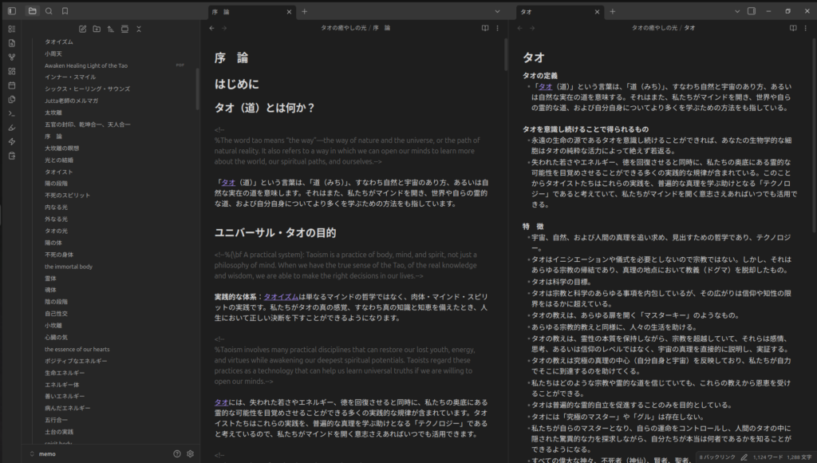This screenshot has height=463, width=817.
Task: Create a new note in file explorer
Action: [x=81, y=29]
